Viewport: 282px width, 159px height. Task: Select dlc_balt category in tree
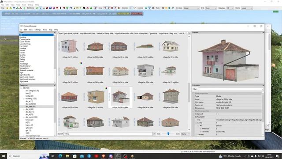31,104
